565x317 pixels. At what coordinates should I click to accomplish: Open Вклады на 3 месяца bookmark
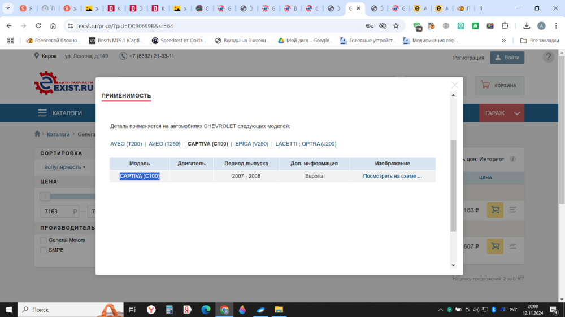tap(242, 41)
